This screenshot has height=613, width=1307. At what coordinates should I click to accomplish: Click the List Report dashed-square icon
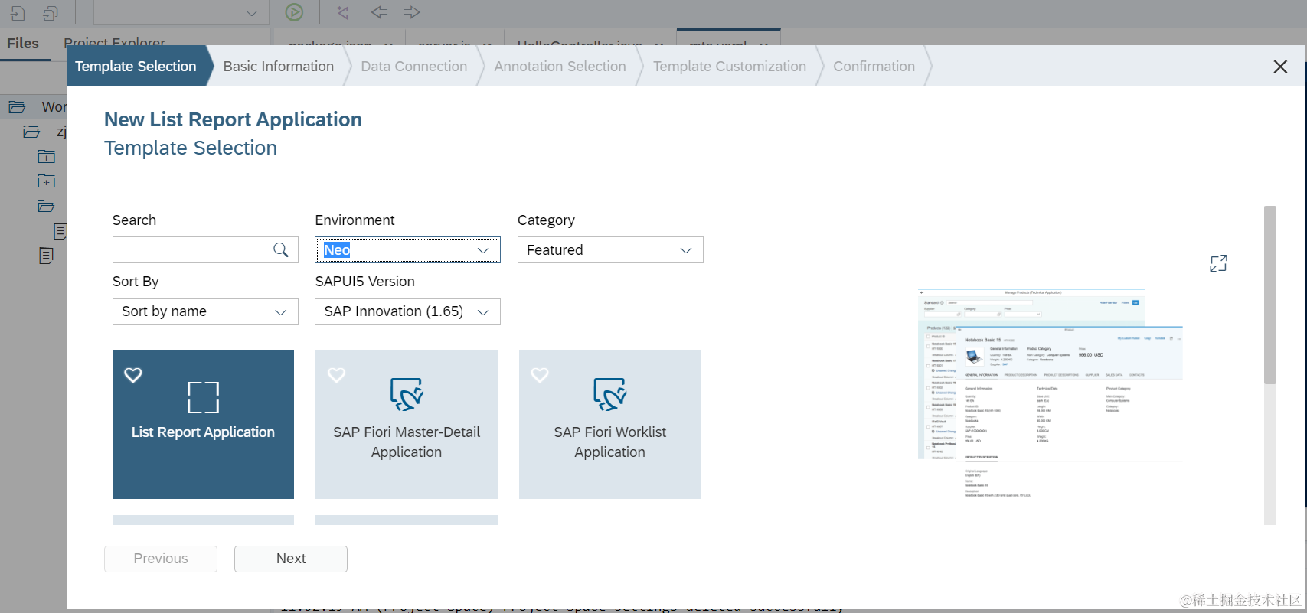pyautogui.click(x=203, y=397)
